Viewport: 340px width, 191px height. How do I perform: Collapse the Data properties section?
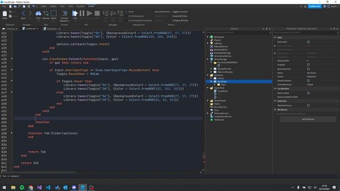275,38
